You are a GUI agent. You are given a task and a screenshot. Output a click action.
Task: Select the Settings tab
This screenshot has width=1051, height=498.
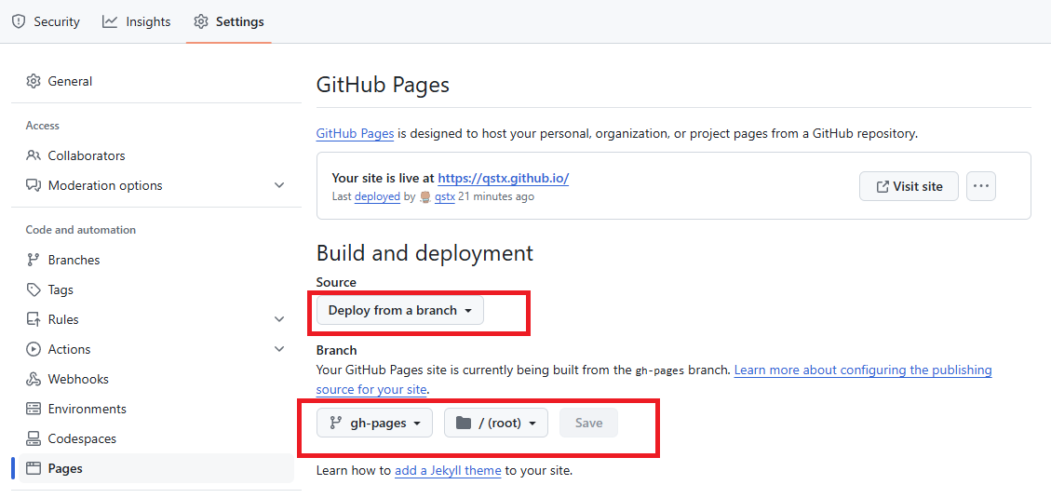click(229, 21)
